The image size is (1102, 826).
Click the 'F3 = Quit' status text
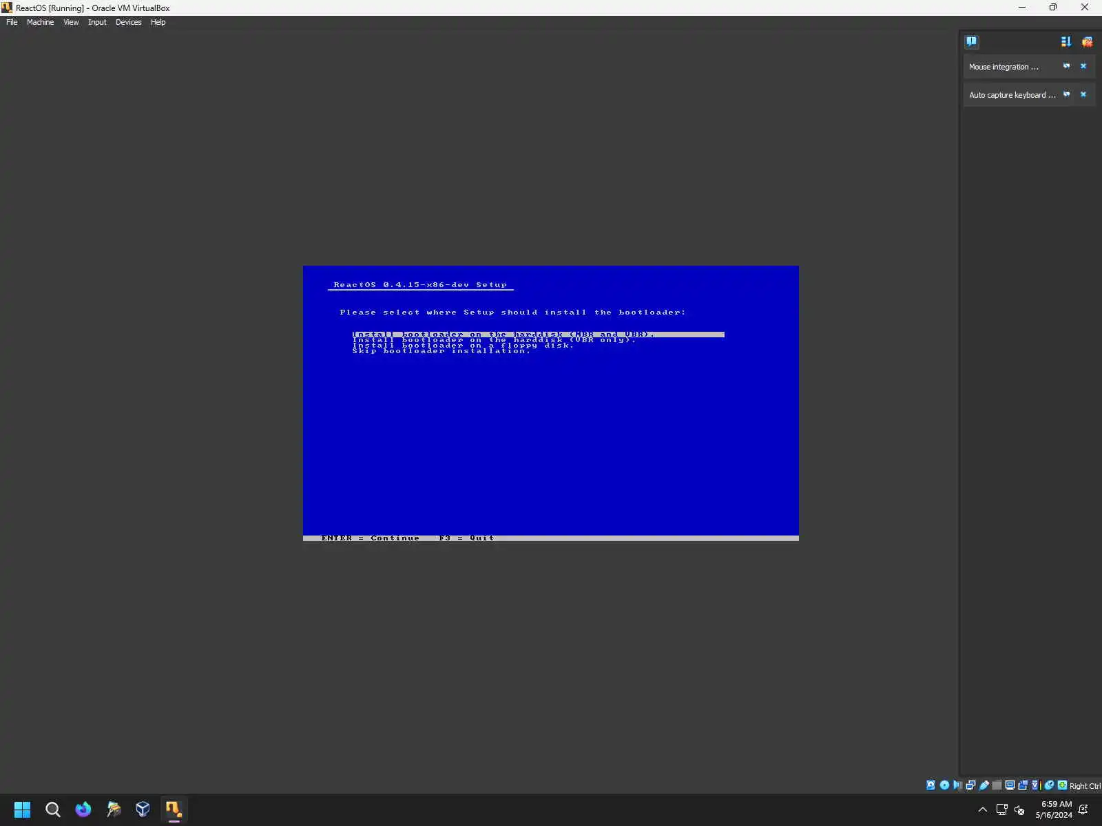coord(466,538)
